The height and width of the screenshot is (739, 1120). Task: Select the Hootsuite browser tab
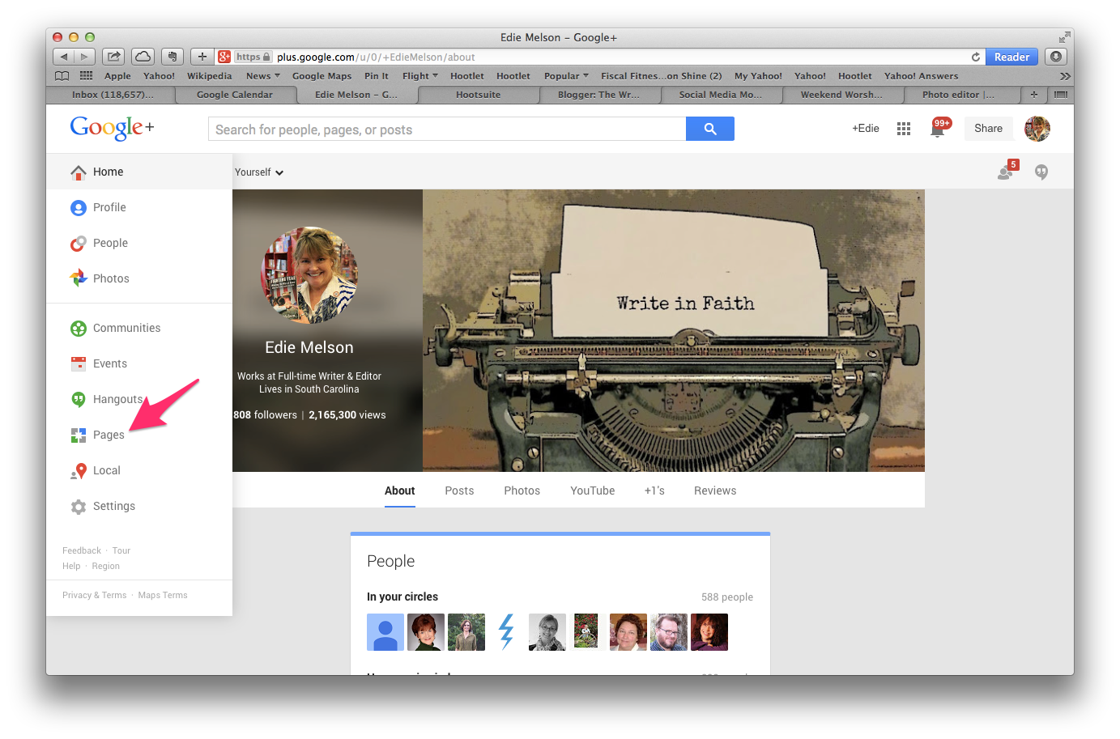[478, 95]
